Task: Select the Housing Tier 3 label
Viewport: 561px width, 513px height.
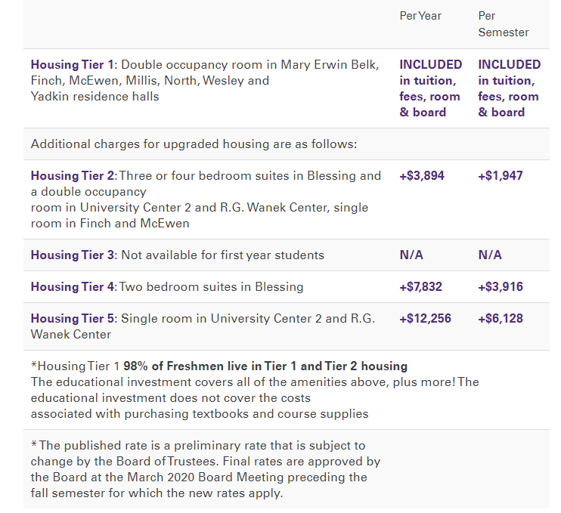Action: click(72, 255)
